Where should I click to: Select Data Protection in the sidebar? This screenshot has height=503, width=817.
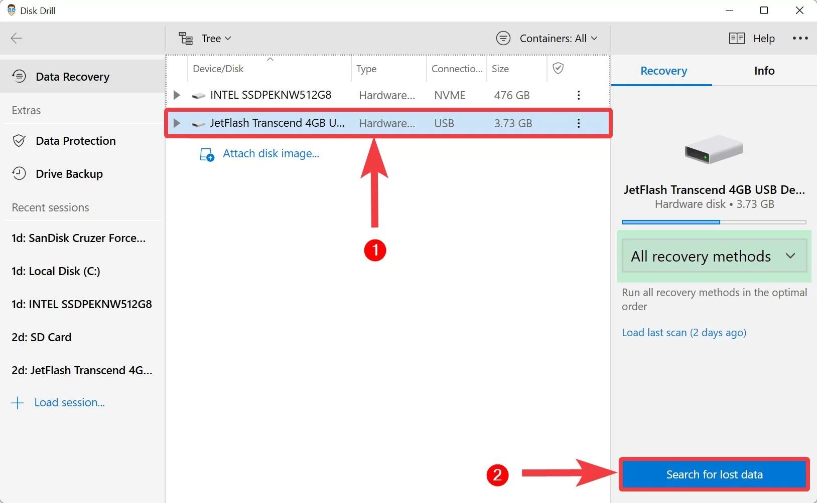82,141
